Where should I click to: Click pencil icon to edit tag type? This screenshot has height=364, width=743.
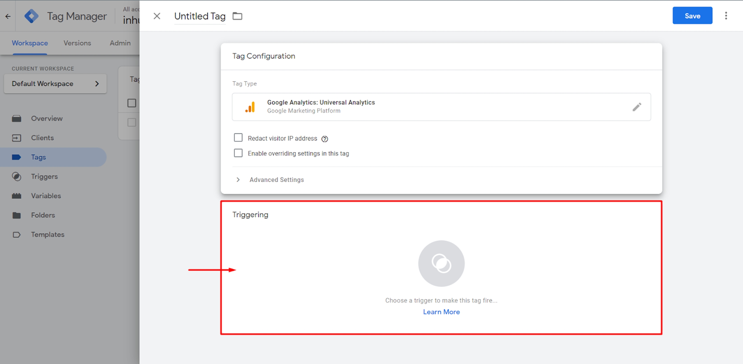[x=637, y=107]
